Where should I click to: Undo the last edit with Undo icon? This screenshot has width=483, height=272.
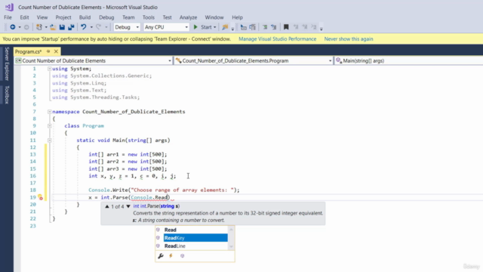pos(84,27)
